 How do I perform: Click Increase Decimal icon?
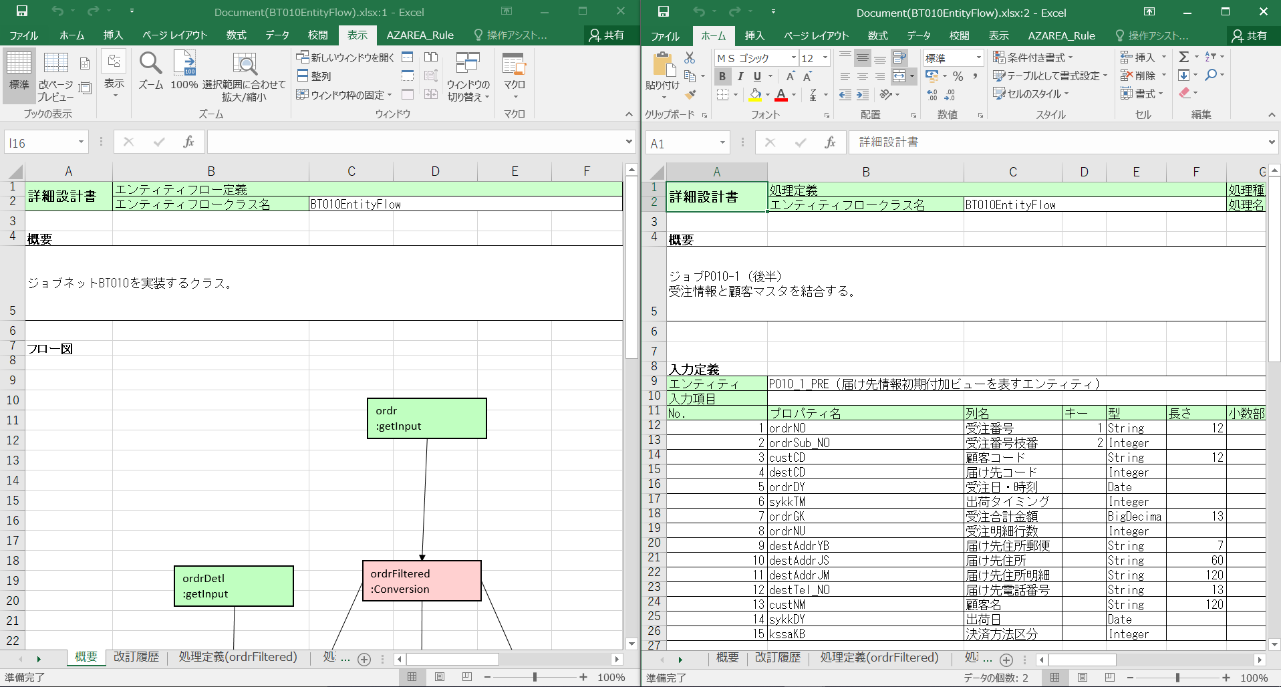932,95
